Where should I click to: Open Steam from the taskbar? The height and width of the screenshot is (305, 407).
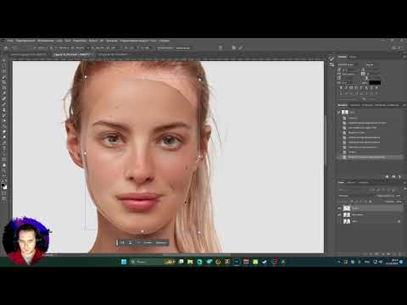tap(265, 262)
